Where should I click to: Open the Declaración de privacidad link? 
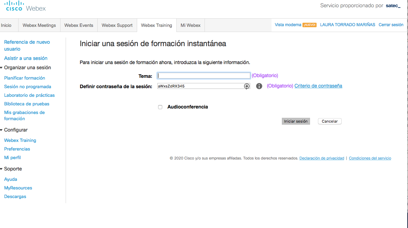[x=321, y=158]
